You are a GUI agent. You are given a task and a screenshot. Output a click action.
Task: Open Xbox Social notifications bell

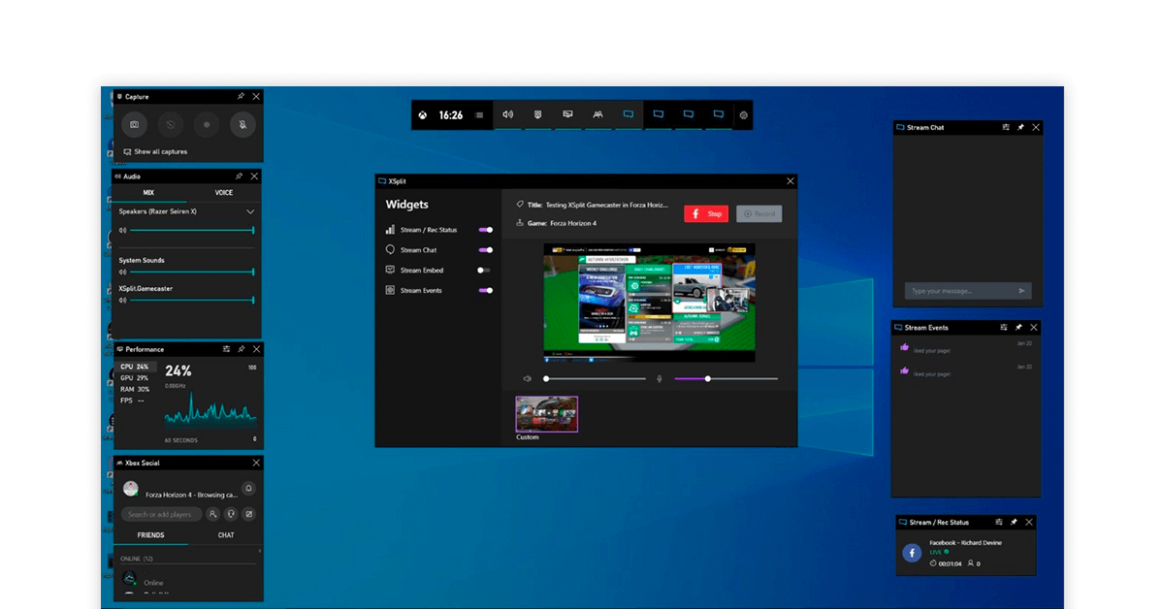tap(248, 489)
